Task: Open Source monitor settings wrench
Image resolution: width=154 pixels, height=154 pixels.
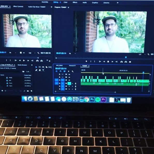Action: pos(38,53)
